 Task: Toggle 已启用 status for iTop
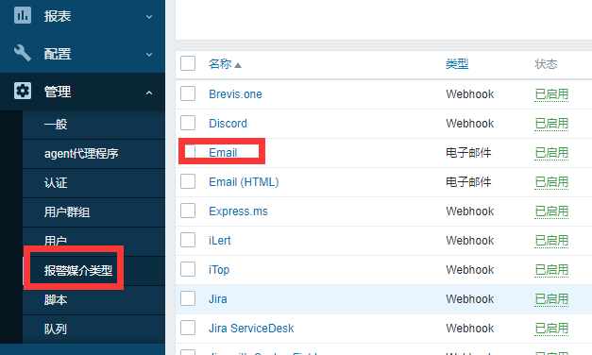551,270
